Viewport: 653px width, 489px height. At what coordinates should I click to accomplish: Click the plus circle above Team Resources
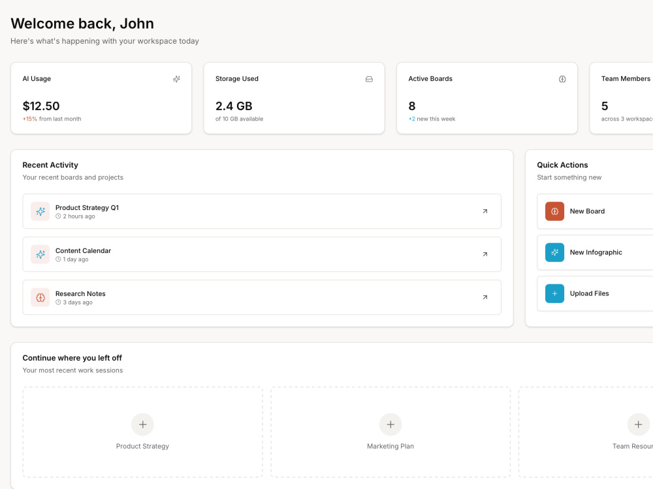point(639,424)
